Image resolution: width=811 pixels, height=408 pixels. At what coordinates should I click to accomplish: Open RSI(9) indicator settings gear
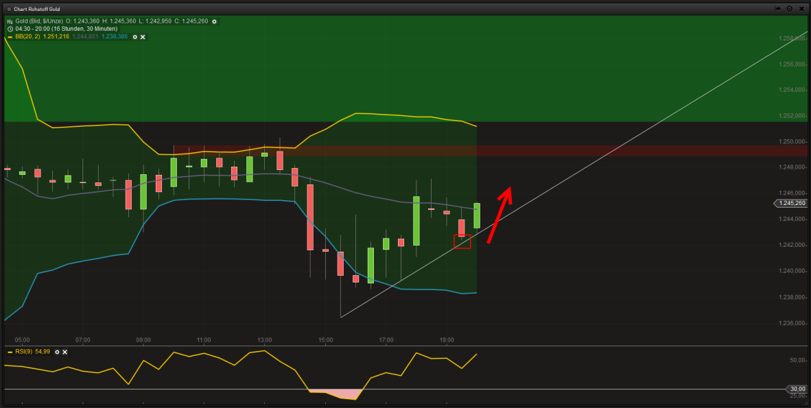click(x=56, y=352)
